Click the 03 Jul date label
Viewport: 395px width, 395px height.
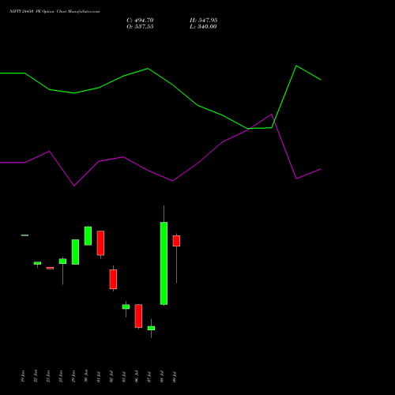coord(124,377)
